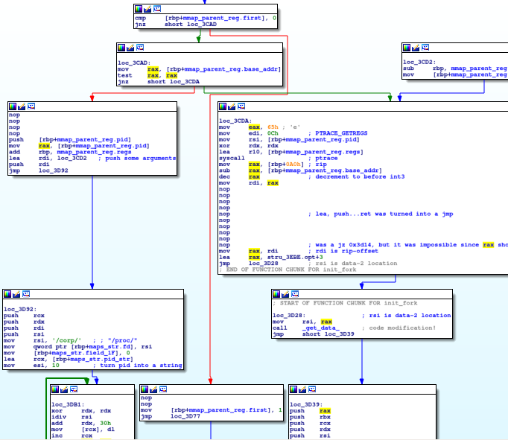This screenshot has height=440, width=508.
Task: Click the highlighted rax in the dec instruction
Action: click(x=253, y=176)
